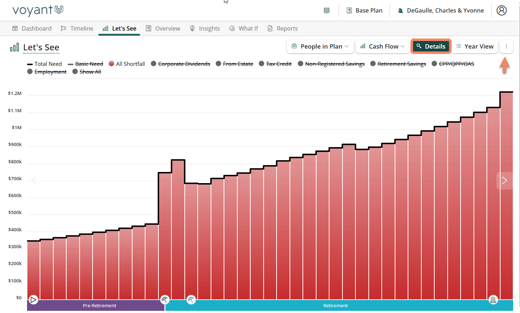520x313 pixels.
Task: Enable the Corporate Dividends legend series
Action: pyautogui.click(x=180, y=64)
